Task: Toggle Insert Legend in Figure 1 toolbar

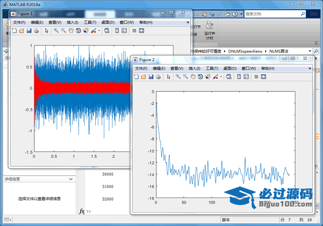Action: click(x=124, y=31)
